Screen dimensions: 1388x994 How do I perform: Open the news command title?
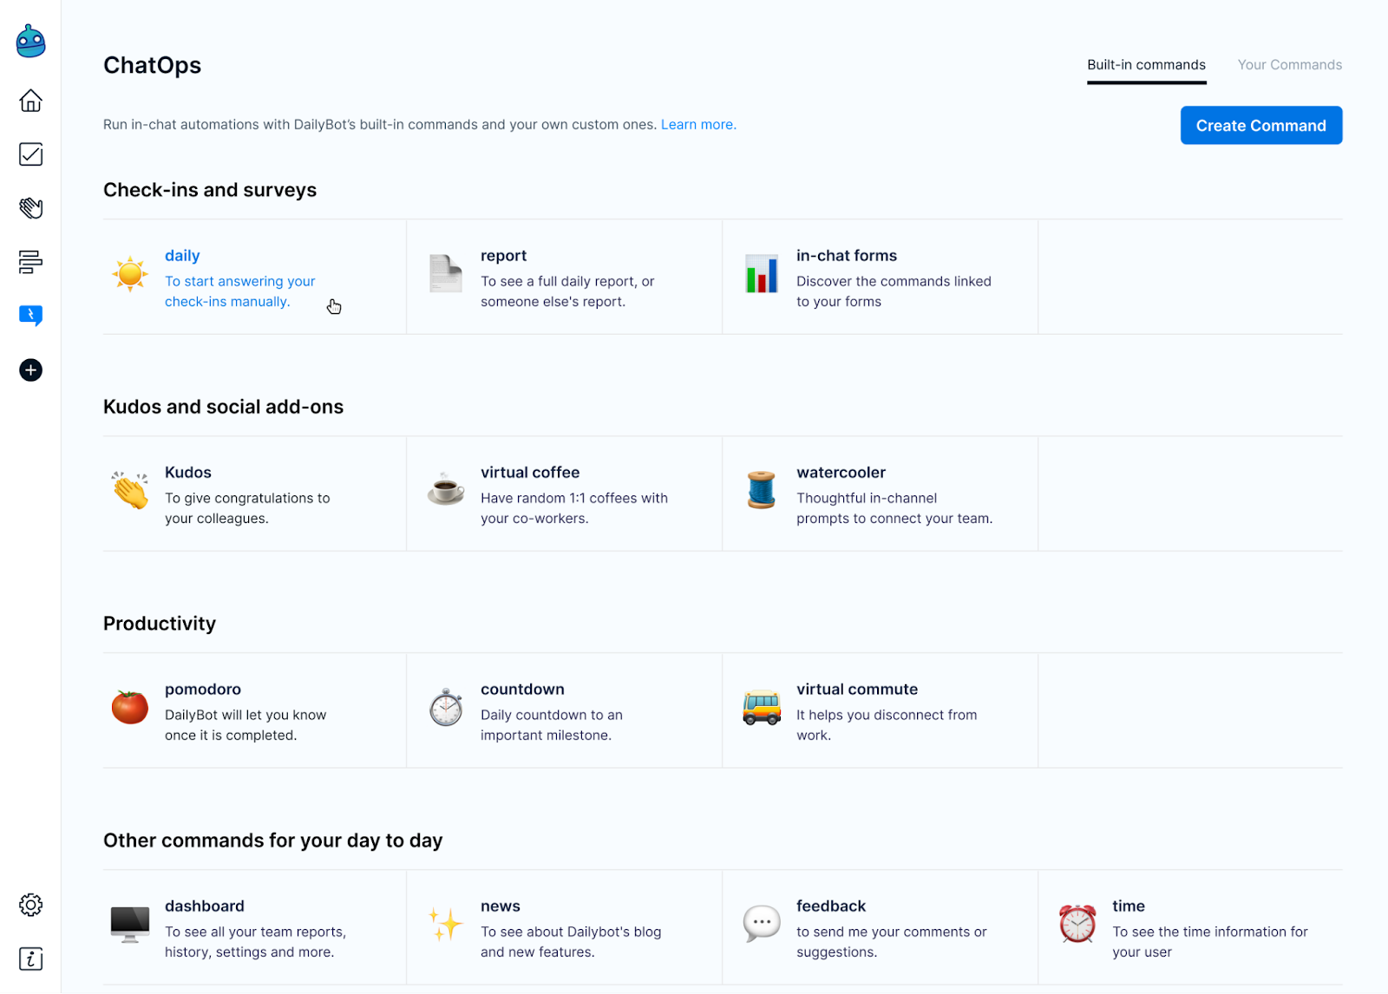501,906
